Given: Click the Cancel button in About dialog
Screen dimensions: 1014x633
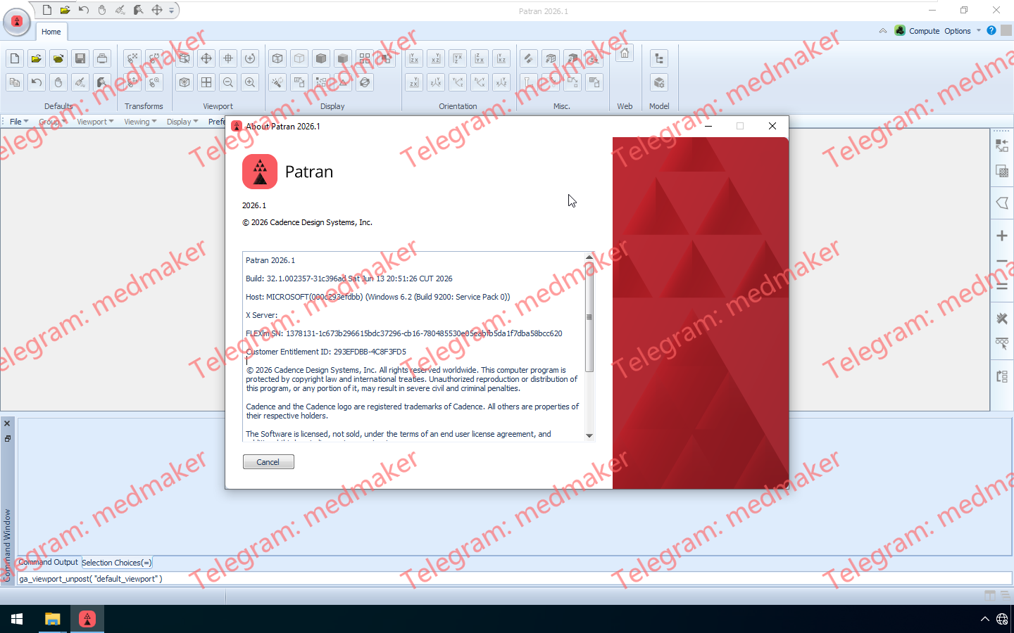Looking at the screenshot, I should click(268, 462).
